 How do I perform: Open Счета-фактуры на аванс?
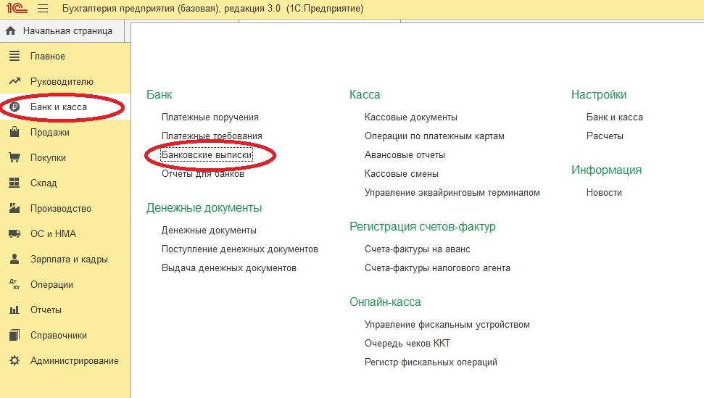pyautogui.click(x=417, y=249)
